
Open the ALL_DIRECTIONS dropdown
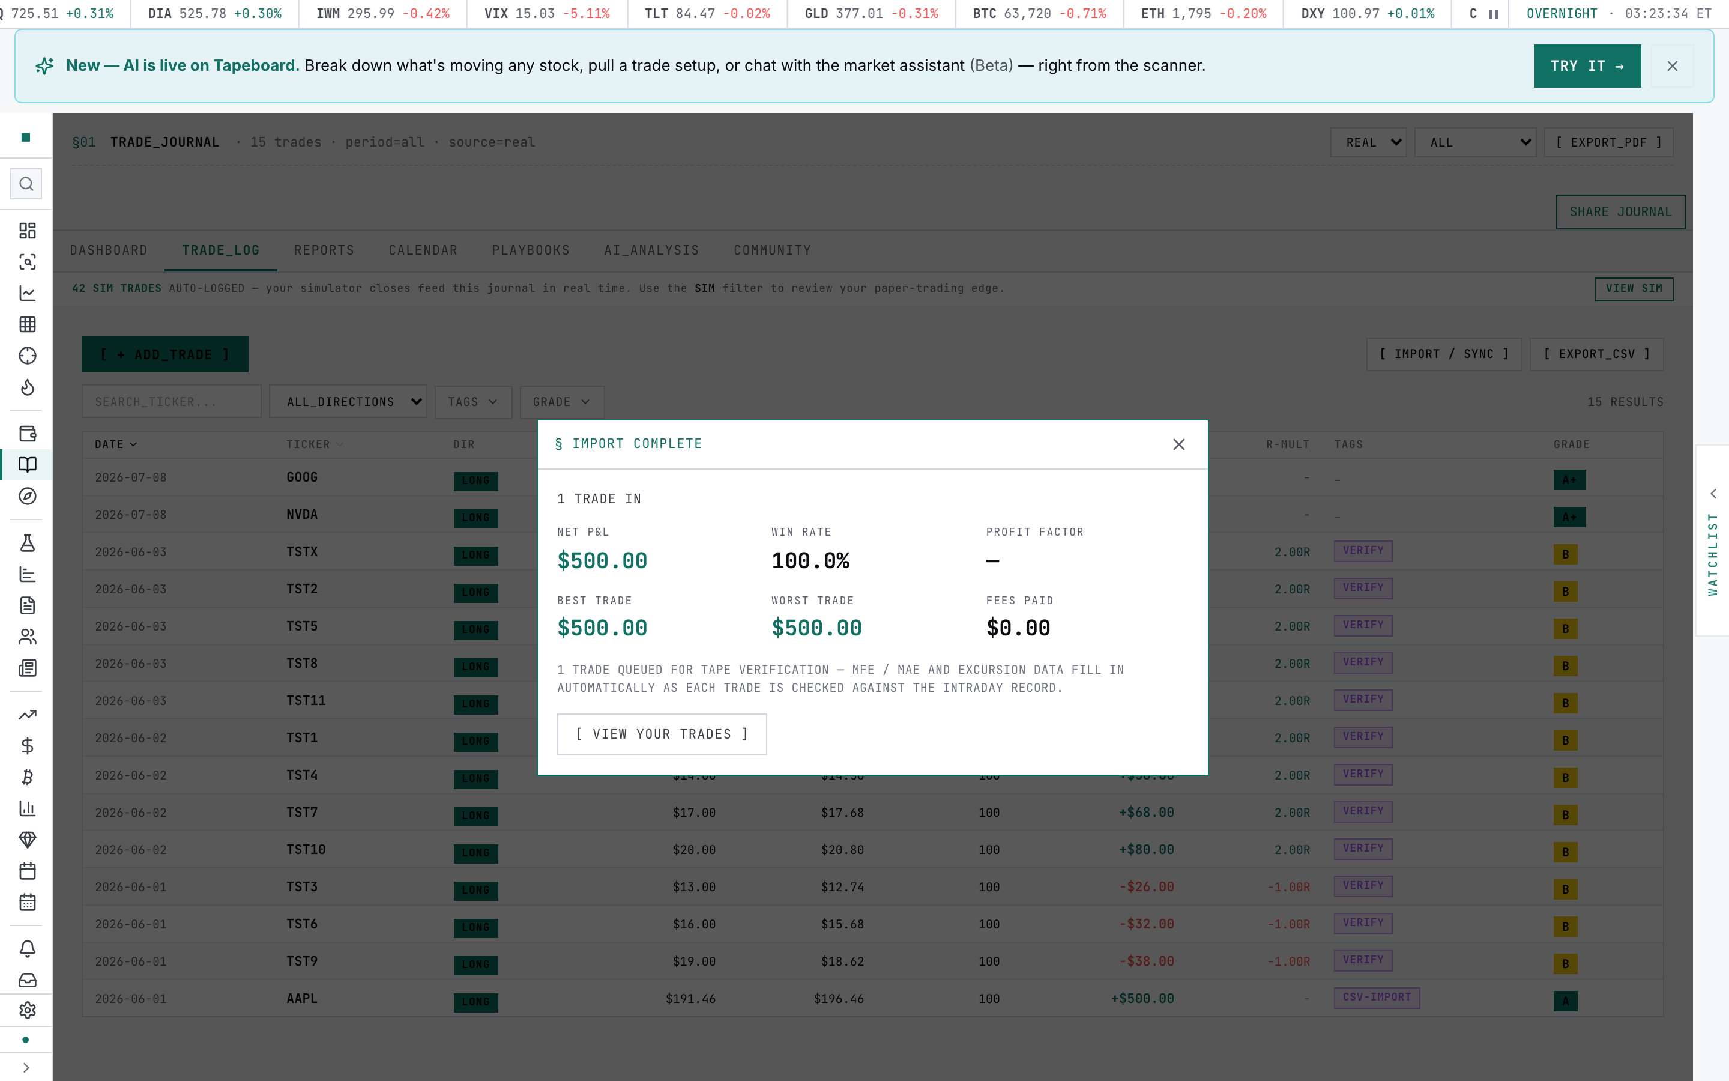coord(348,402)
